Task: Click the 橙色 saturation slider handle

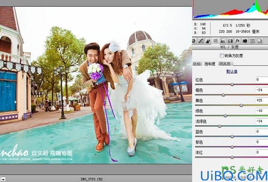Action: [223, 95]
